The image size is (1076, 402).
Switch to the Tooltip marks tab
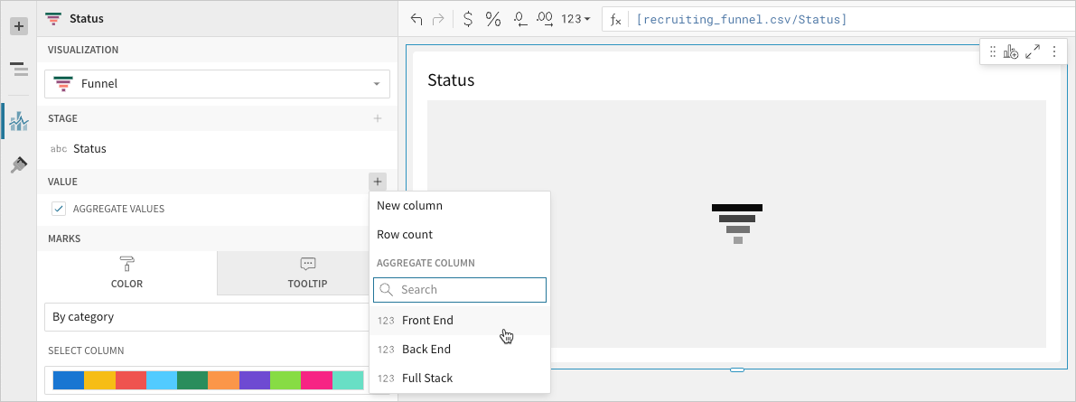coord(307,273)
